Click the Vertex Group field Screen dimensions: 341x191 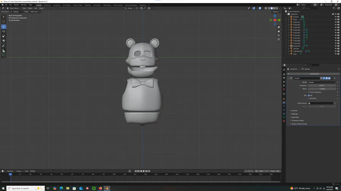[x=321, y=103]
